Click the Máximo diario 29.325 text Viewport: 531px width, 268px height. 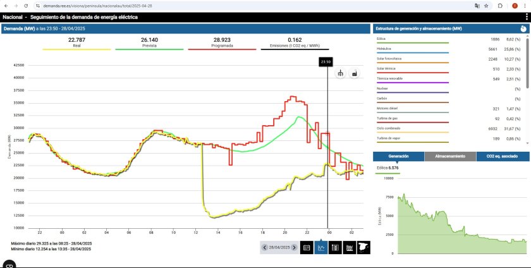[51, 243]
